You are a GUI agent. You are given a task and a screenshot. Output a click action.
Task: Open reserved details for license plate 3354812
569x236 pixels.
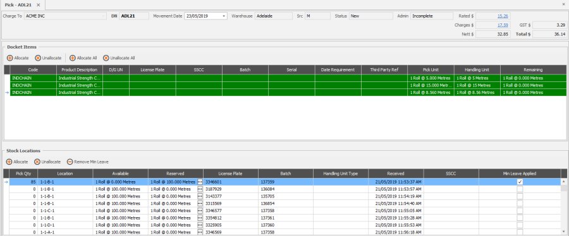200,218
